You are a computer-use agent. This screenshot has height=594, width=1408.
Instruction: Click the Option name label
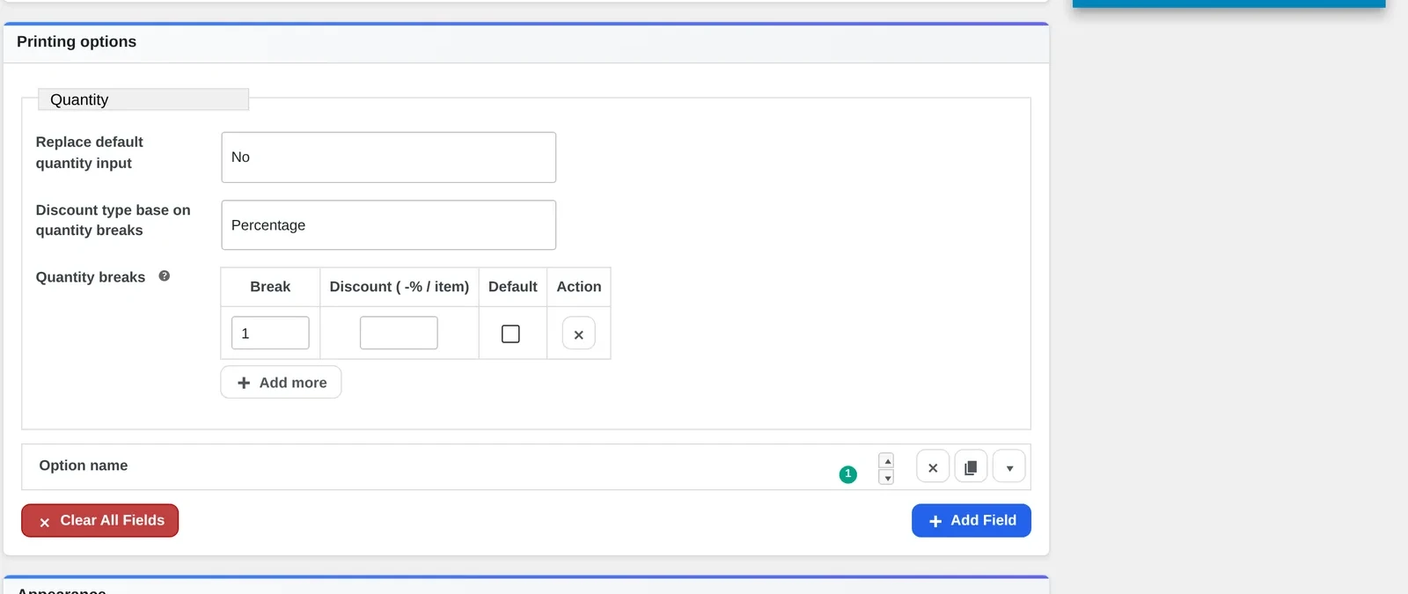(84, 466)
